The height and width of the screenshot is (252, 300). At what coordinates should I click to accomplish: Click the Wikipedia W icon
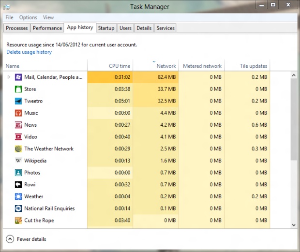click(18, 161)
